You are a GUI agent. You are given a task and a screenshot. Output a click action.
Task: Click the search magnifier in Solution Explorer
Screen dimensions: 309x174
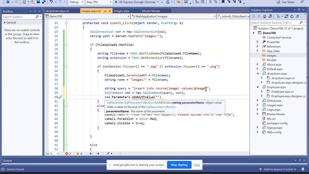click(x=301, y=23)
